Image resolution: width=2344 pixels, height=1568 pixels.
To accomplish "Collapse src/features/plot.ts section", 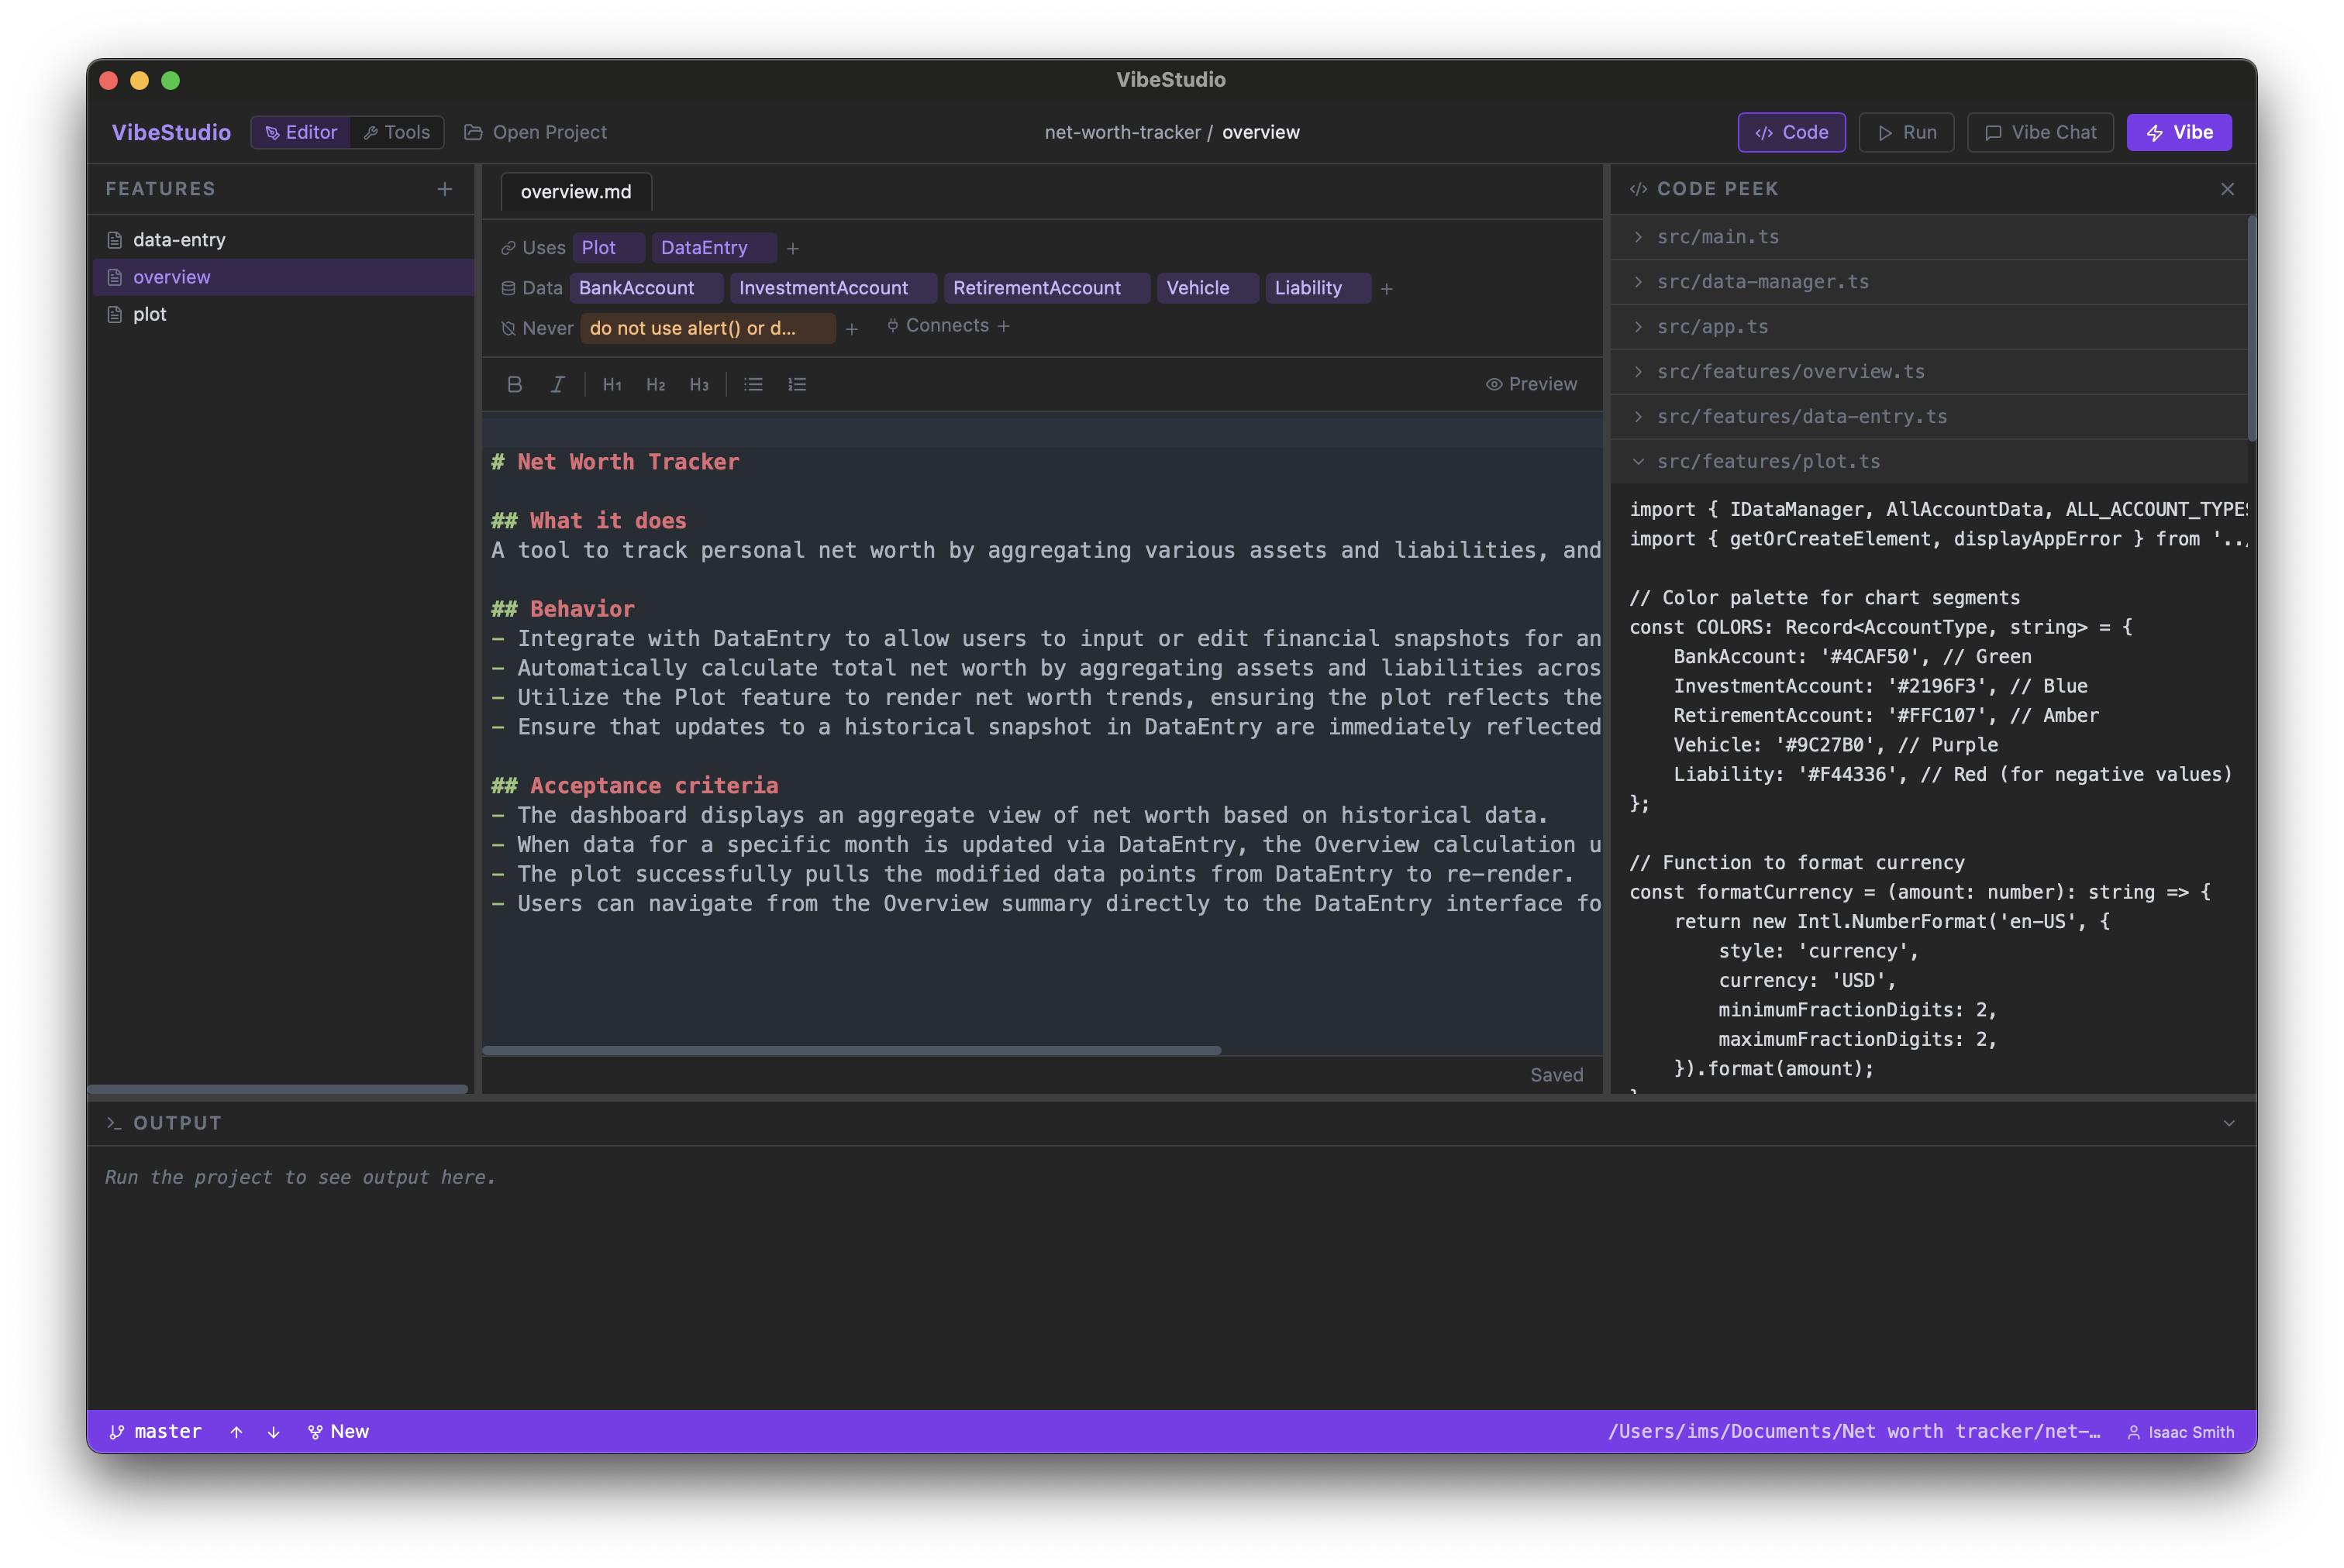I will coord(1929,462).
